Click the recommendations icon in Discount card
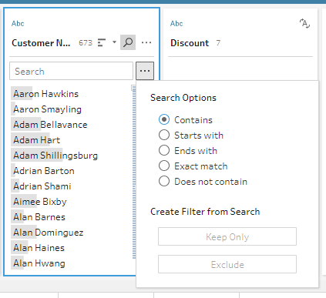Screen dimensions: 326x298 coord(304,24)
